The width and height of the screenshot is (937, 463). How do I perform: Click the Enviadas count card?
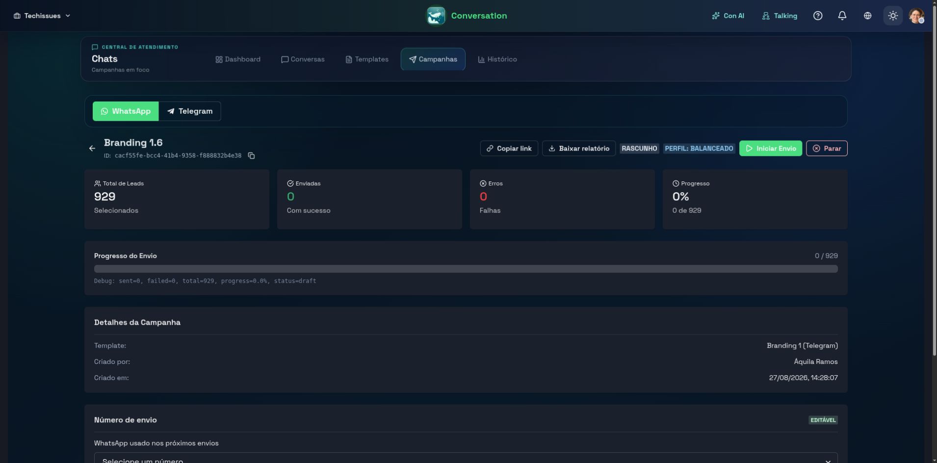tap(369, 199)
